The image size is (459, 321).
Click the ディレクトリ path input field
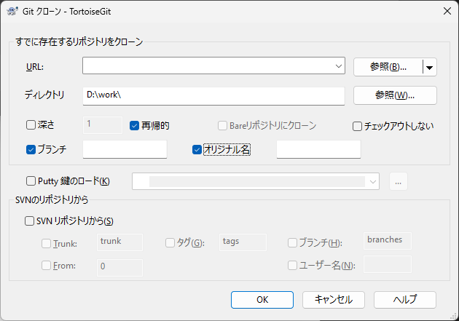(x=213, y=95)
